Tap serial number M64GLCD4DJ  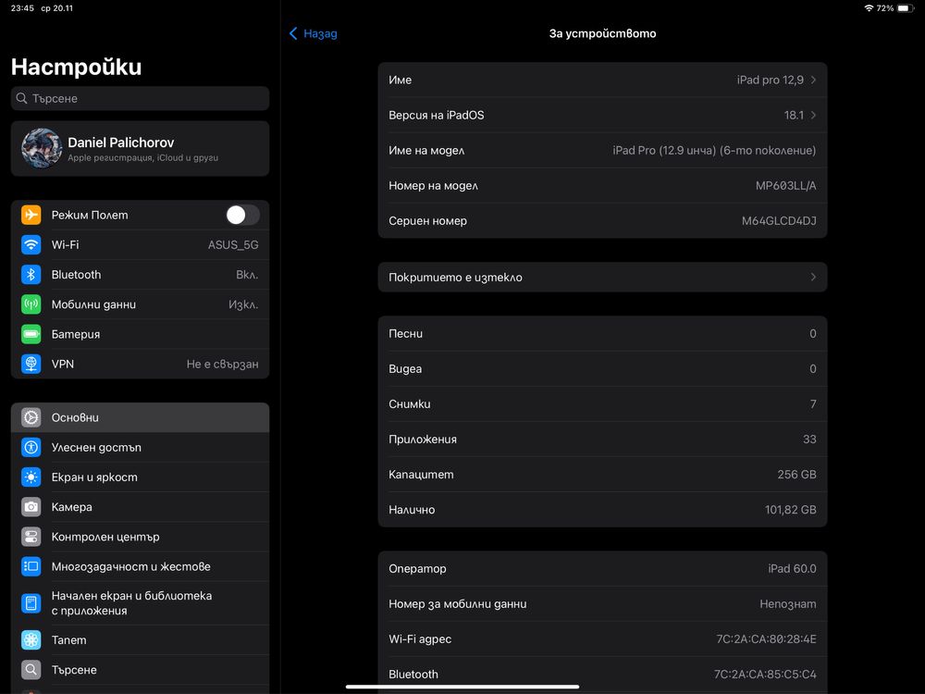pos(779,221)
